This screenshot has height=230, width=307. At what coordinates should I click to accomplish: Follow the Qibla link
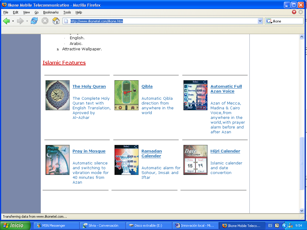pyautogui.click(x=147, y=87)
